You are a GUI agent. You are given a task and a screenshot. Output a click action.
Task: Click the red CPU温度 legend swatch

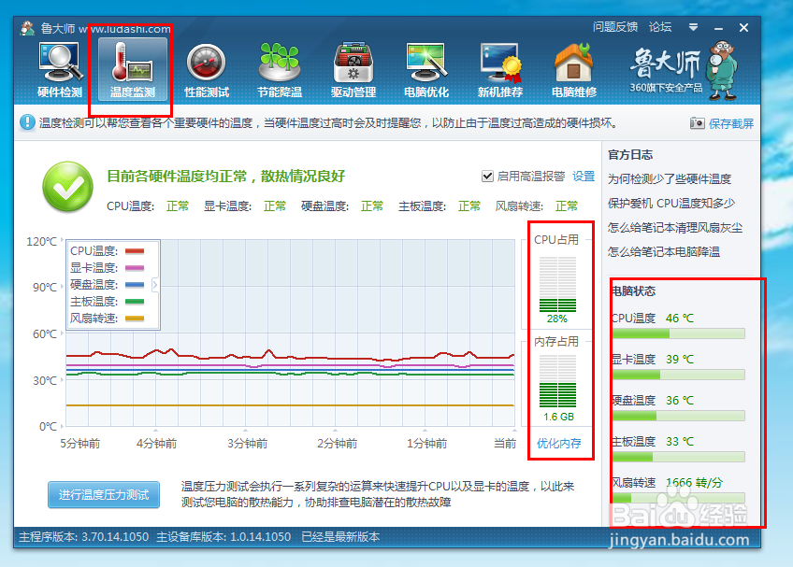point(135,251)
